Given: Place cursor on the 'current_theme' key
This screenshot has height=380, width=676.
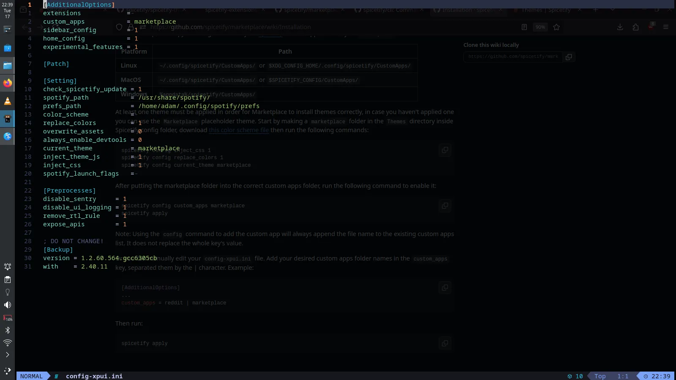Looking at the screenshot, I should [x=68, y=148].
